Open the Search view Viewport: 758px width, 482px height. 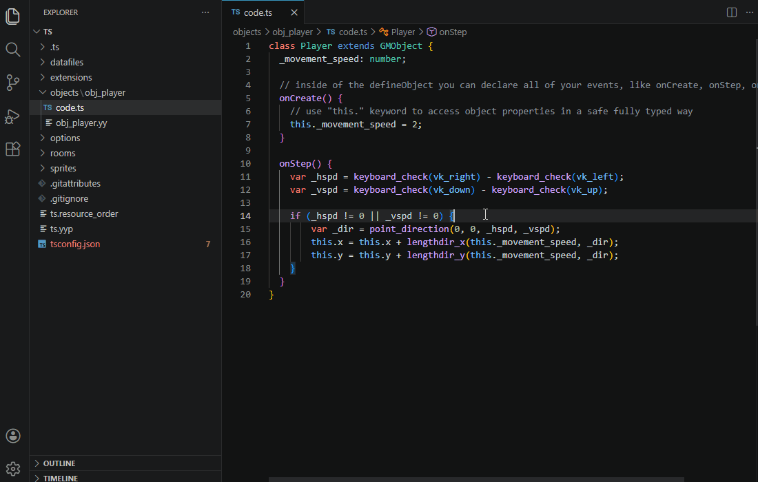13,50
